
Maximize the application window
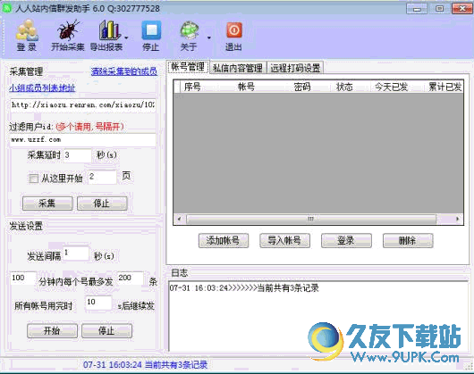click(x=439, y=9)
